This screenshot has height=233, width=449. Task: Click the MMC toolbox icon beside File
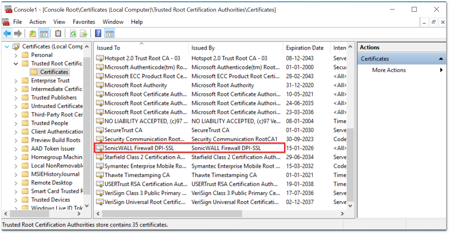(5, 22)
